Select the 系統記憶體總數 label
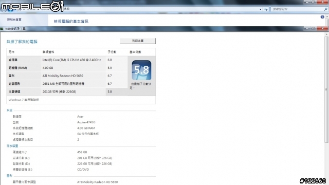 pos(23,128)
